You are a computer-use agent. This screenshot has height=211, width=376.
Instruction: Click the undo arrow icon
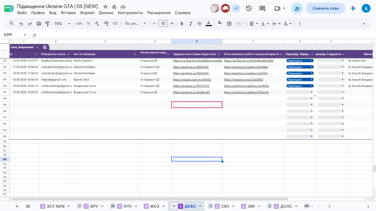pos(21,23)
